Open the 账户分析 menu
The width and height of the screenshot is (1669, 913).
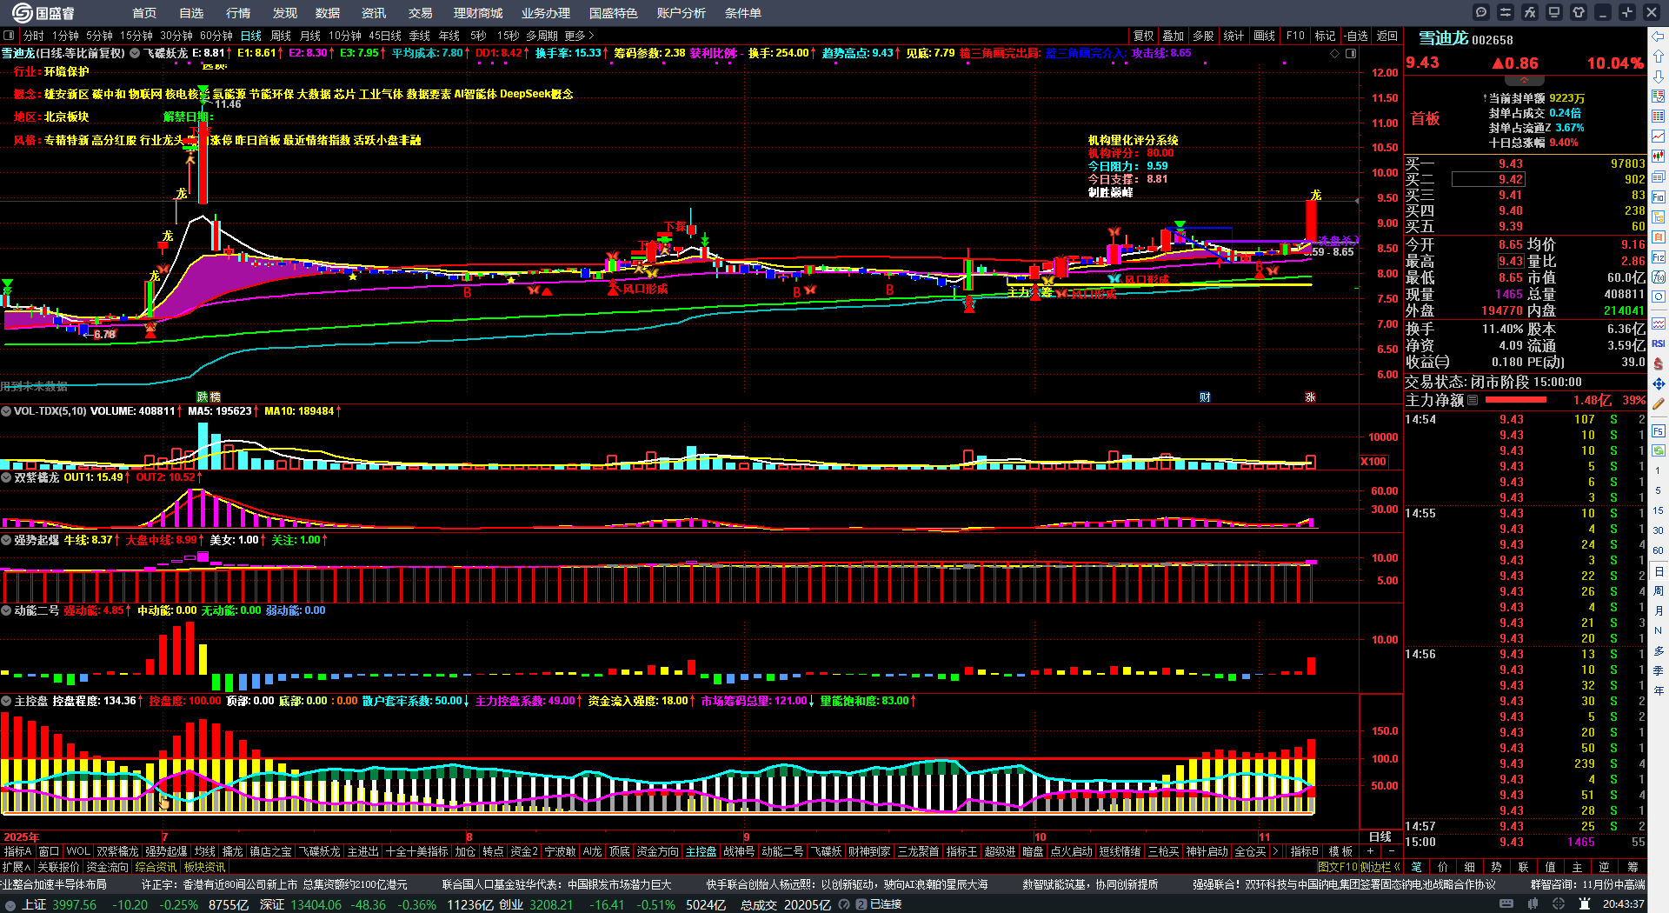pos(682,13)
